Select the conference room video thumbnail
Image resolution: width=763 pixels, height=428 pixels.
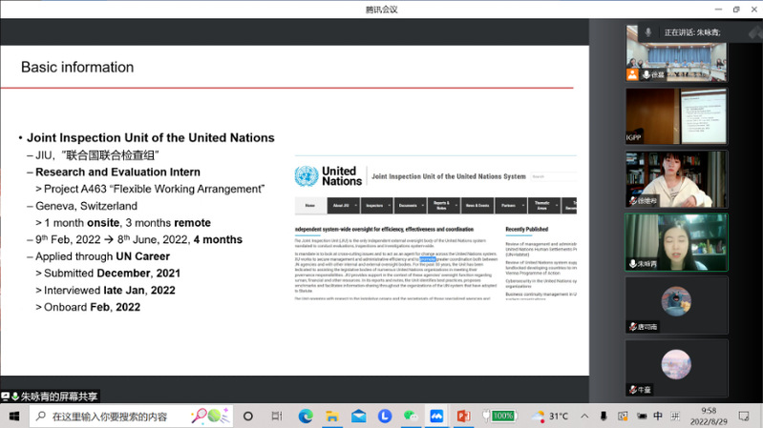pos(676,53)
